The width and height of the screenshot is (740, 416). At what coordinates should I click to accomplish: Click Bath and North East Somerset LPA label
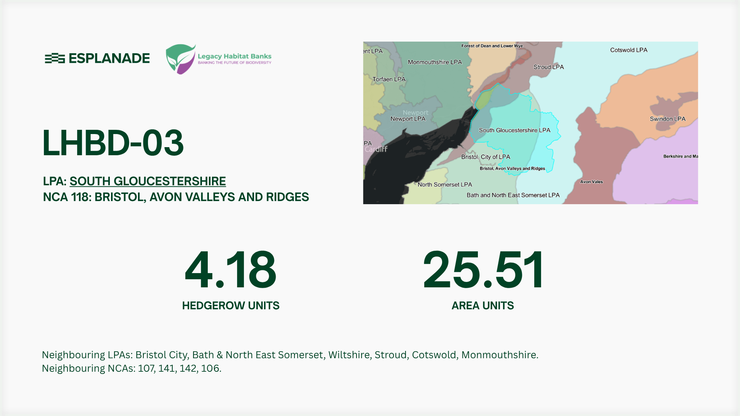(513, 195)
